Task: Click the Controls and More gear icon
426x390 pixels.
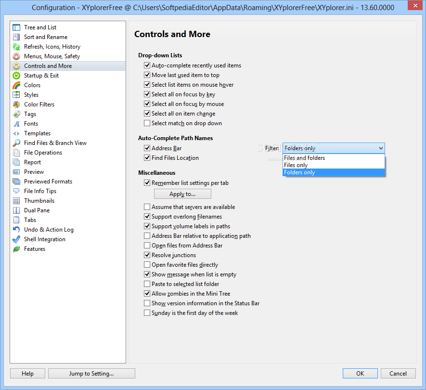Action: [16, 66]
